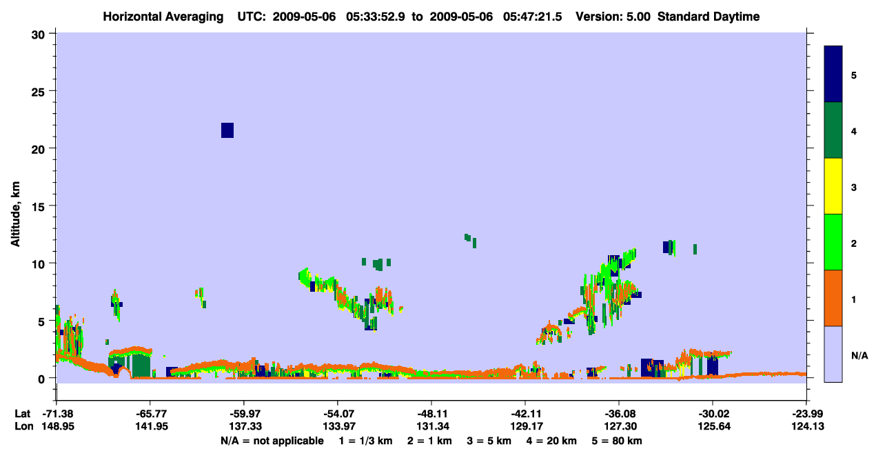Viewport: 896px width, 460px height.
Task: Click the dark blue colorbar segment labeled 5
Action: pos(833,74)
